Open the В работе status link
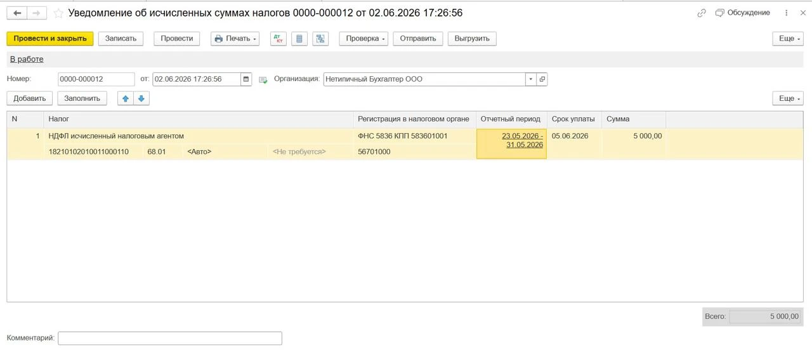812x350 pixels. [x=27, y=59]
